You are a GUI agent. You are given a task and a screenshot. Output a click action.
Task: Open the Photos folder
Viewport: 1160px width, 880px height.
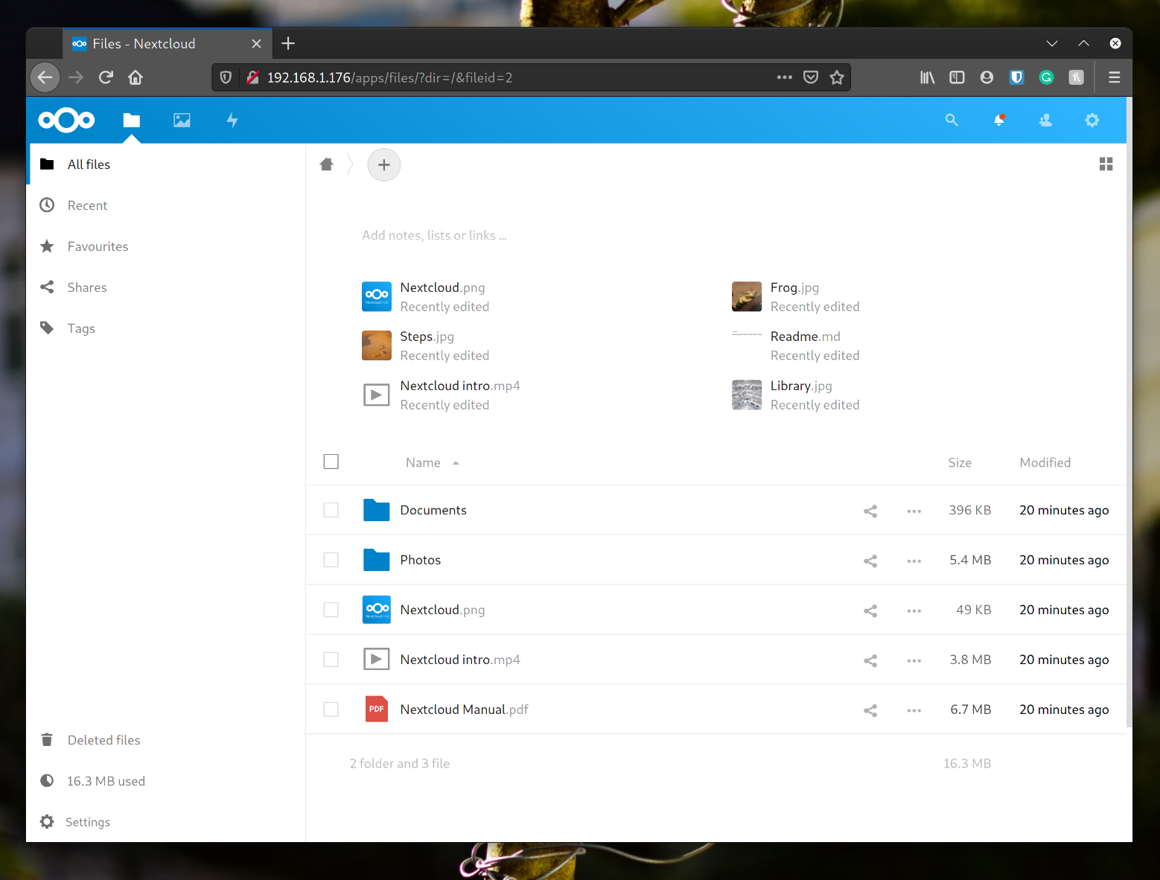(421, 560)
